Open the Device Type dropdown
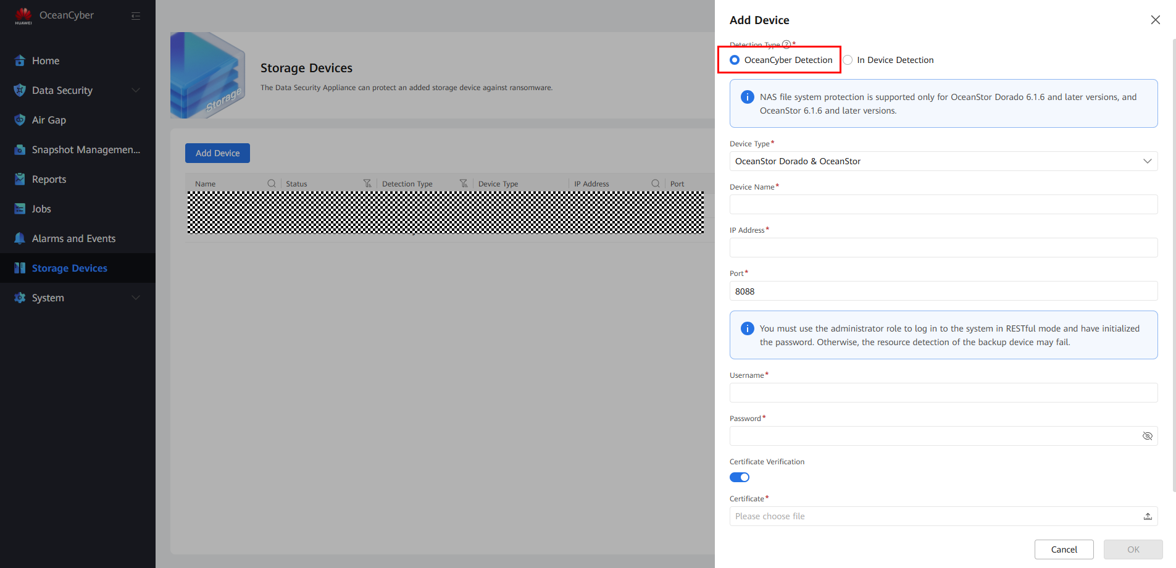This screenshot has height=568, width=1176. tap(943, 161)
